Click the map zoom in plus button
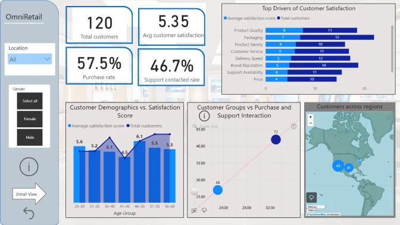 [311, 117]
